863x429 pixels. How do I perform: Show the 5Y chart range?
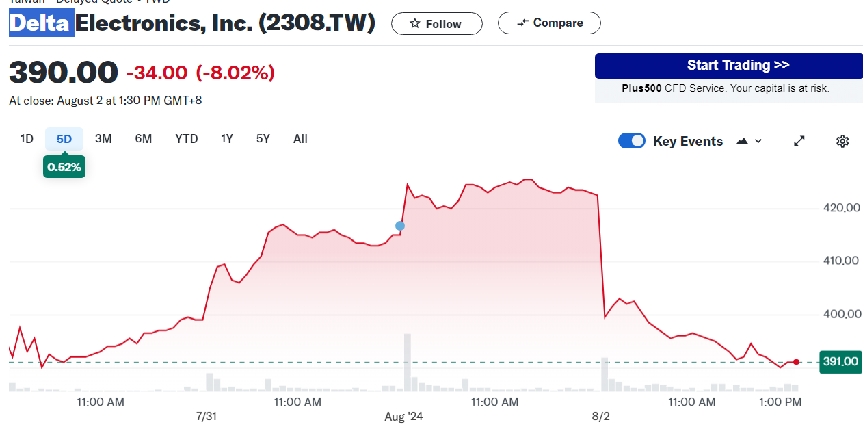263,139
